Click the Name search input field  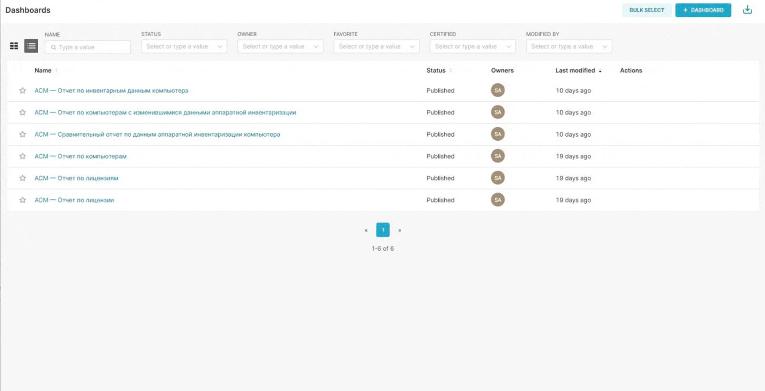(88, 47)
